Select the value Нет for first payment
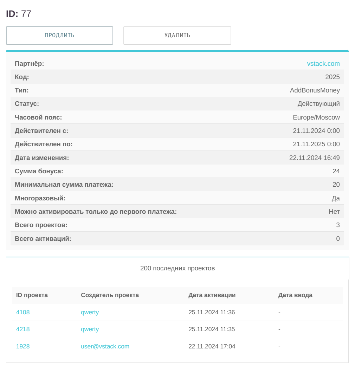Image resolution: width=355 pixels, height=379 pixels. pyautogui.click(x=334, y=212)
